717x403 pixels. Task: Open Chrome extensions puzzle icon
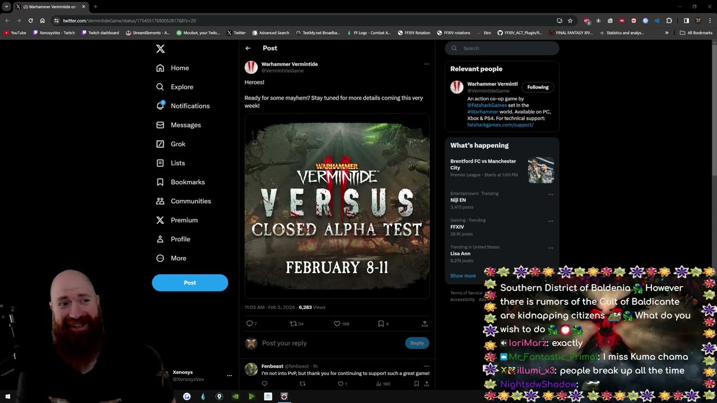point(669,21)
